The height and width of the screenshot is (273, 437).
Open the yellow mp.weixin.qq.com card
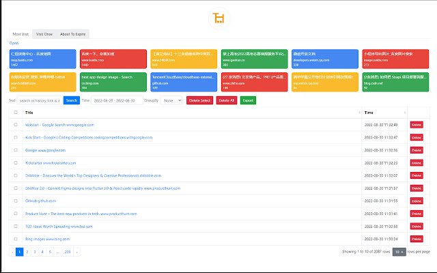(x=325, y=82)
